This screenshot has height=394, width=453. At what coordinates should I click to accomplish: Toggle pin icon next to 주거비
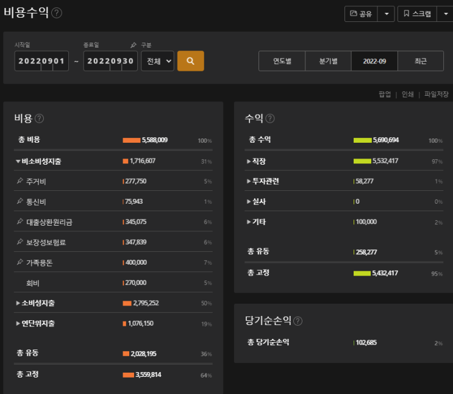[20, 181]
